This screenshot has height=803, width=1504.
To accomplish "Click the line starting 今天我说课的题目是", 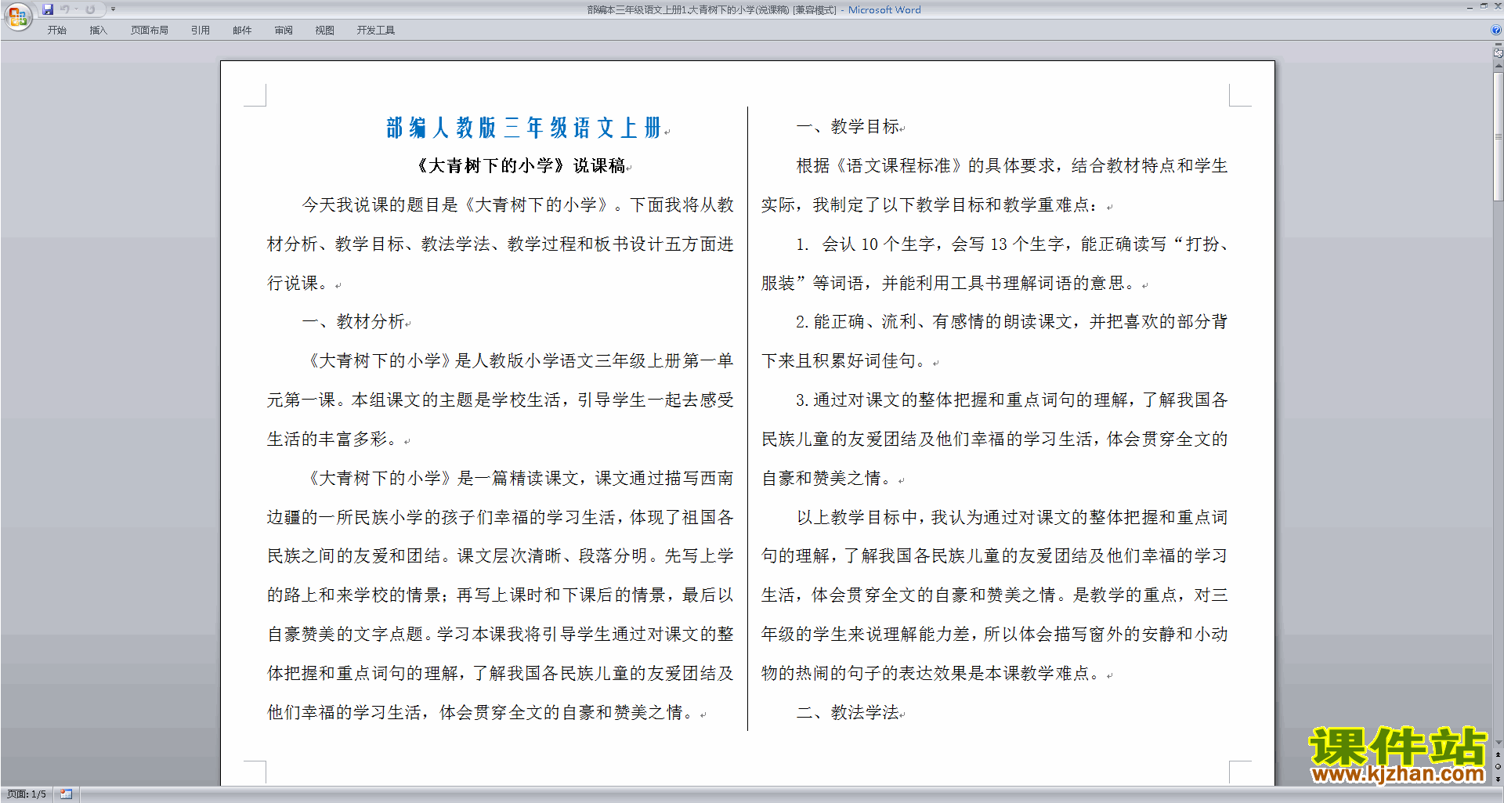I will click(x=518, y=205).
